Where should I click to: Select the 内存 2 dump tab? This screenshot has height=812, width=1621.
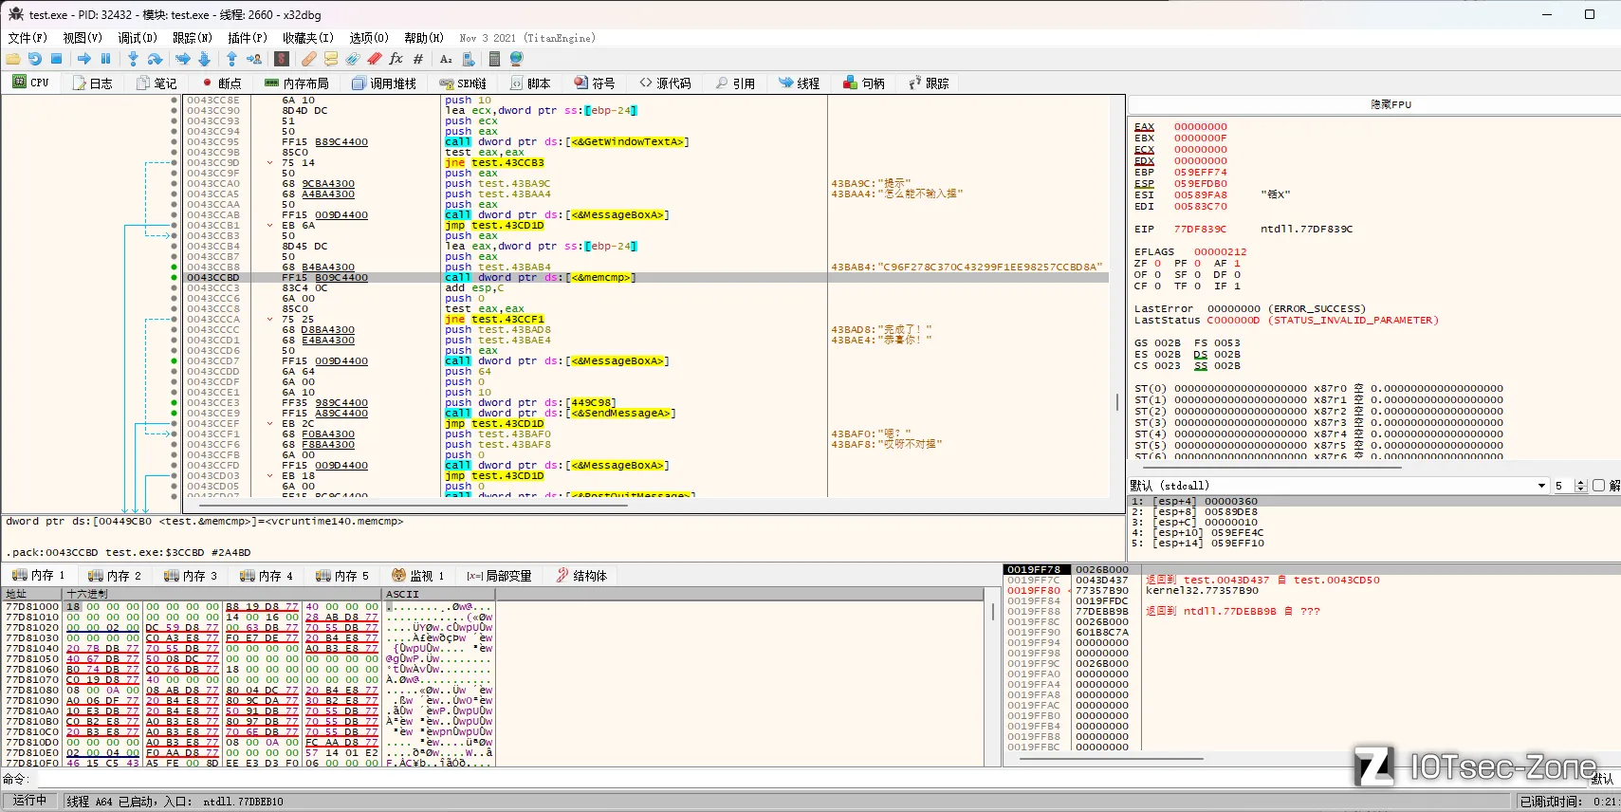(115, 576)
